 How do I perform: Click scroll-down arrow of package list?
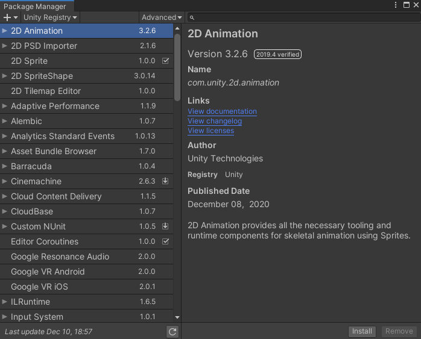click(177, 317)
